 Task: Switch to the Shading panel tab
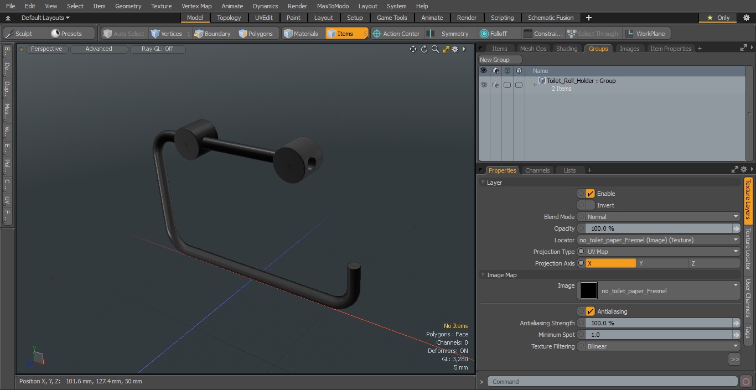567,49
